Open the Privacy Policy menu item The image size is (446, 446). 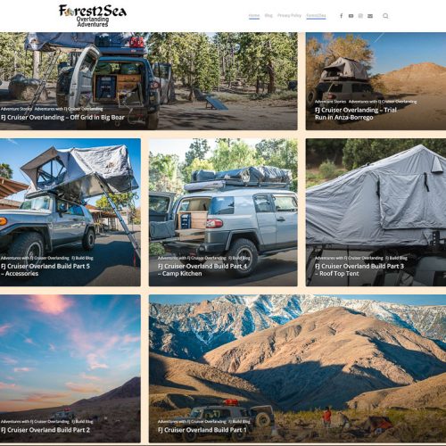(289, 15)
